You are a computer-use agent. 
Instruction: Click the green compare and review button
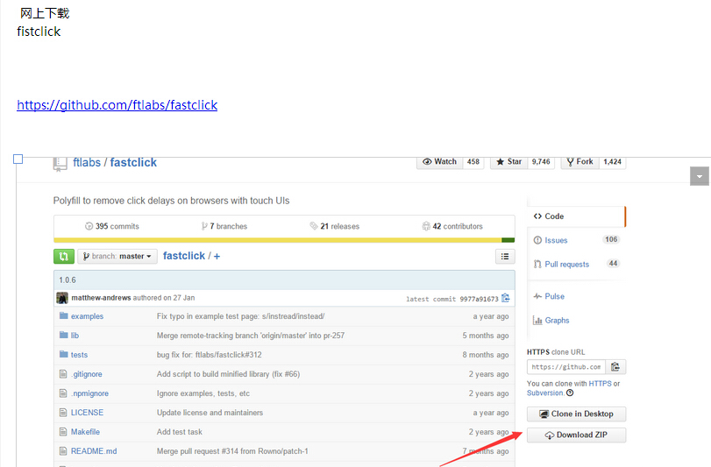coord(63,257)
